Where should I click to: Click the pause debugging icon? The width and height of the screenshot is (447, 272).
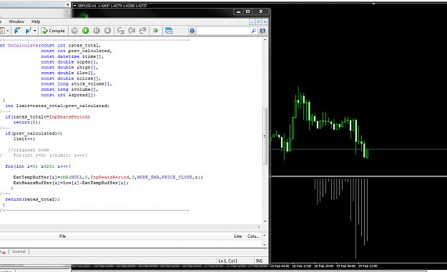coord(97,31)
